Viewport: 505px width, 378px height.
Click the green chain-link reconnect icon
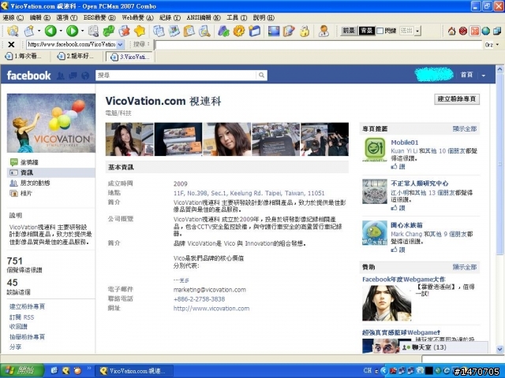[x=109, y=31]
